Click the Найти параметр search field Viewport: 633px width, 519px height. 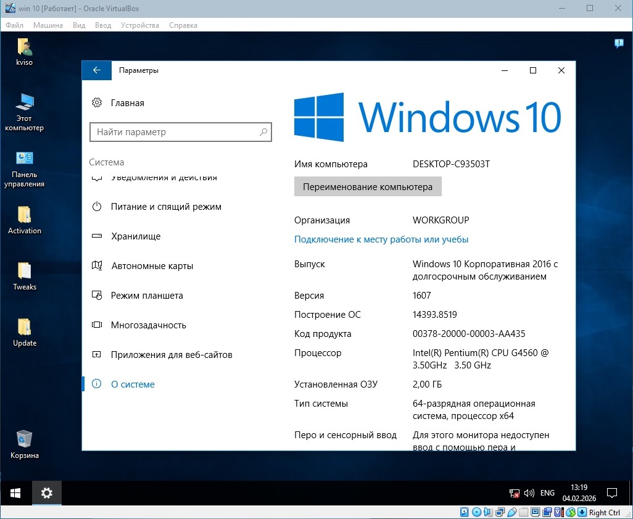pos(175,132)
